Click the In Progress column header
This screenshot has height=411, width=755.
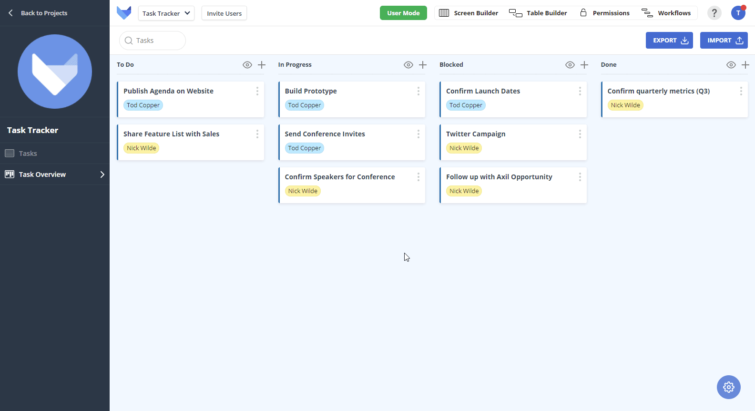point(295,65)
